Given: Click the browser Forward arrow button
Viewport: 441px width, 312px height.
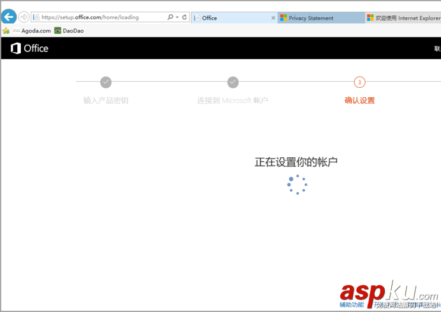Looking at the screenshot, I should pyautogui.click(x=24, y=17).
